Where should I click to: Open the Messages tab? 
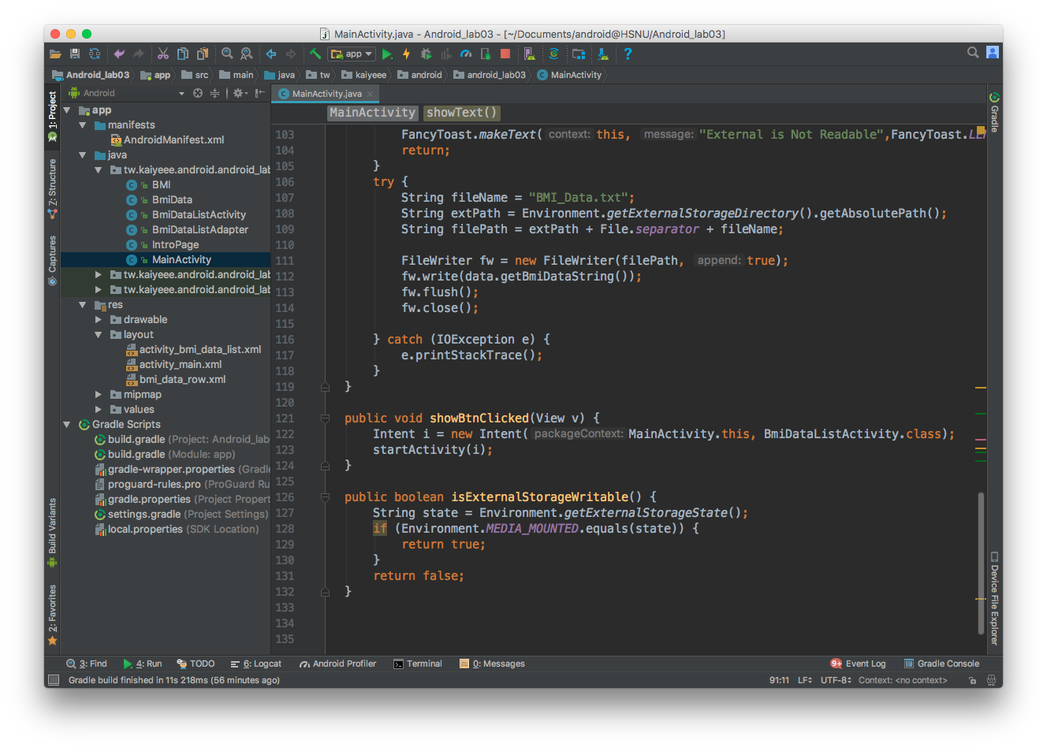pos(492,664)
